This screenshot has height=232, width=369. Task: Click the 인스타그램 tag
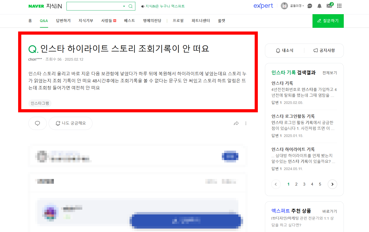pyautogui.click(x=40, y=103)
